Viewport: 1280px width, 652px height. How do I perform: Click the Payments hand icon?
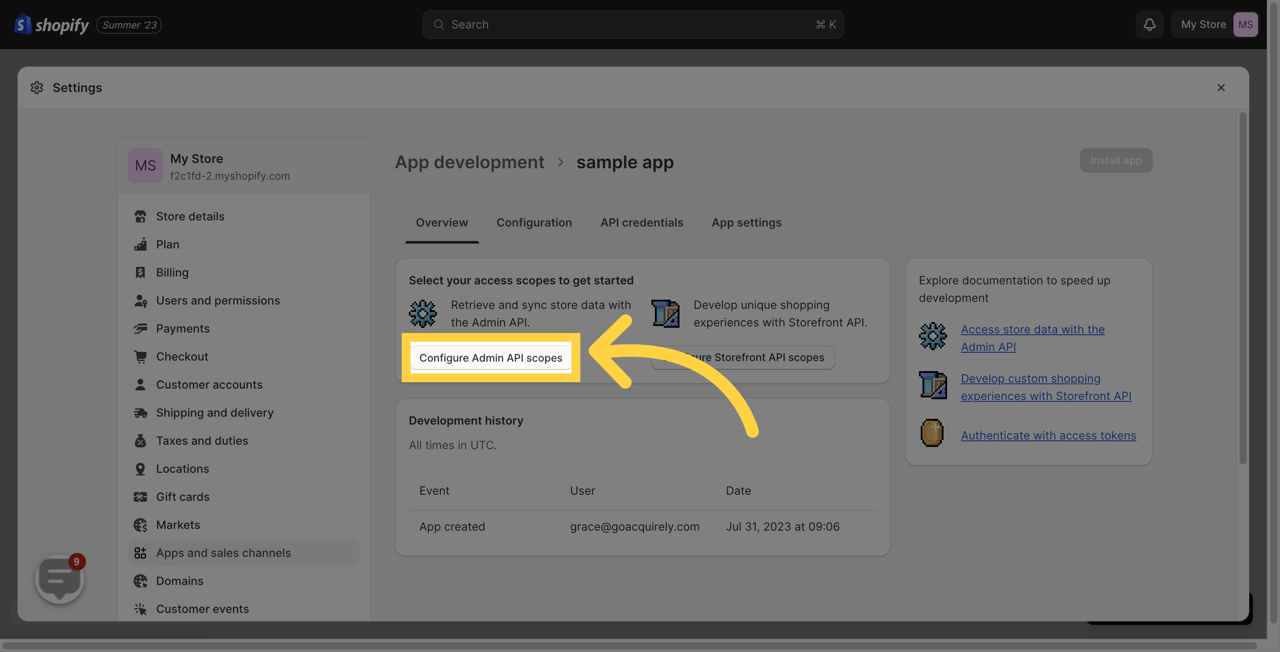tap(140, 329)
